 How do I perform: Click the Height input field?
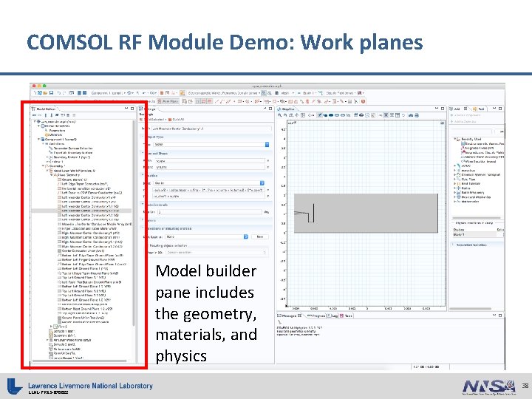tap(210, 167)
